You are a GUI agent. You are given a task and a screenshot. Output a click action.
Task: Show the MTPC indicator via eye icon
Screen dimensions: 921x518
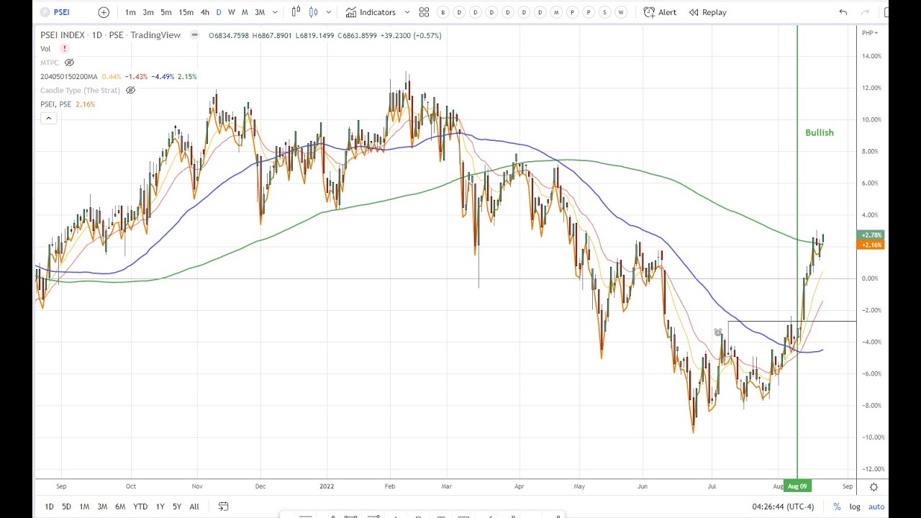(70, 63)
